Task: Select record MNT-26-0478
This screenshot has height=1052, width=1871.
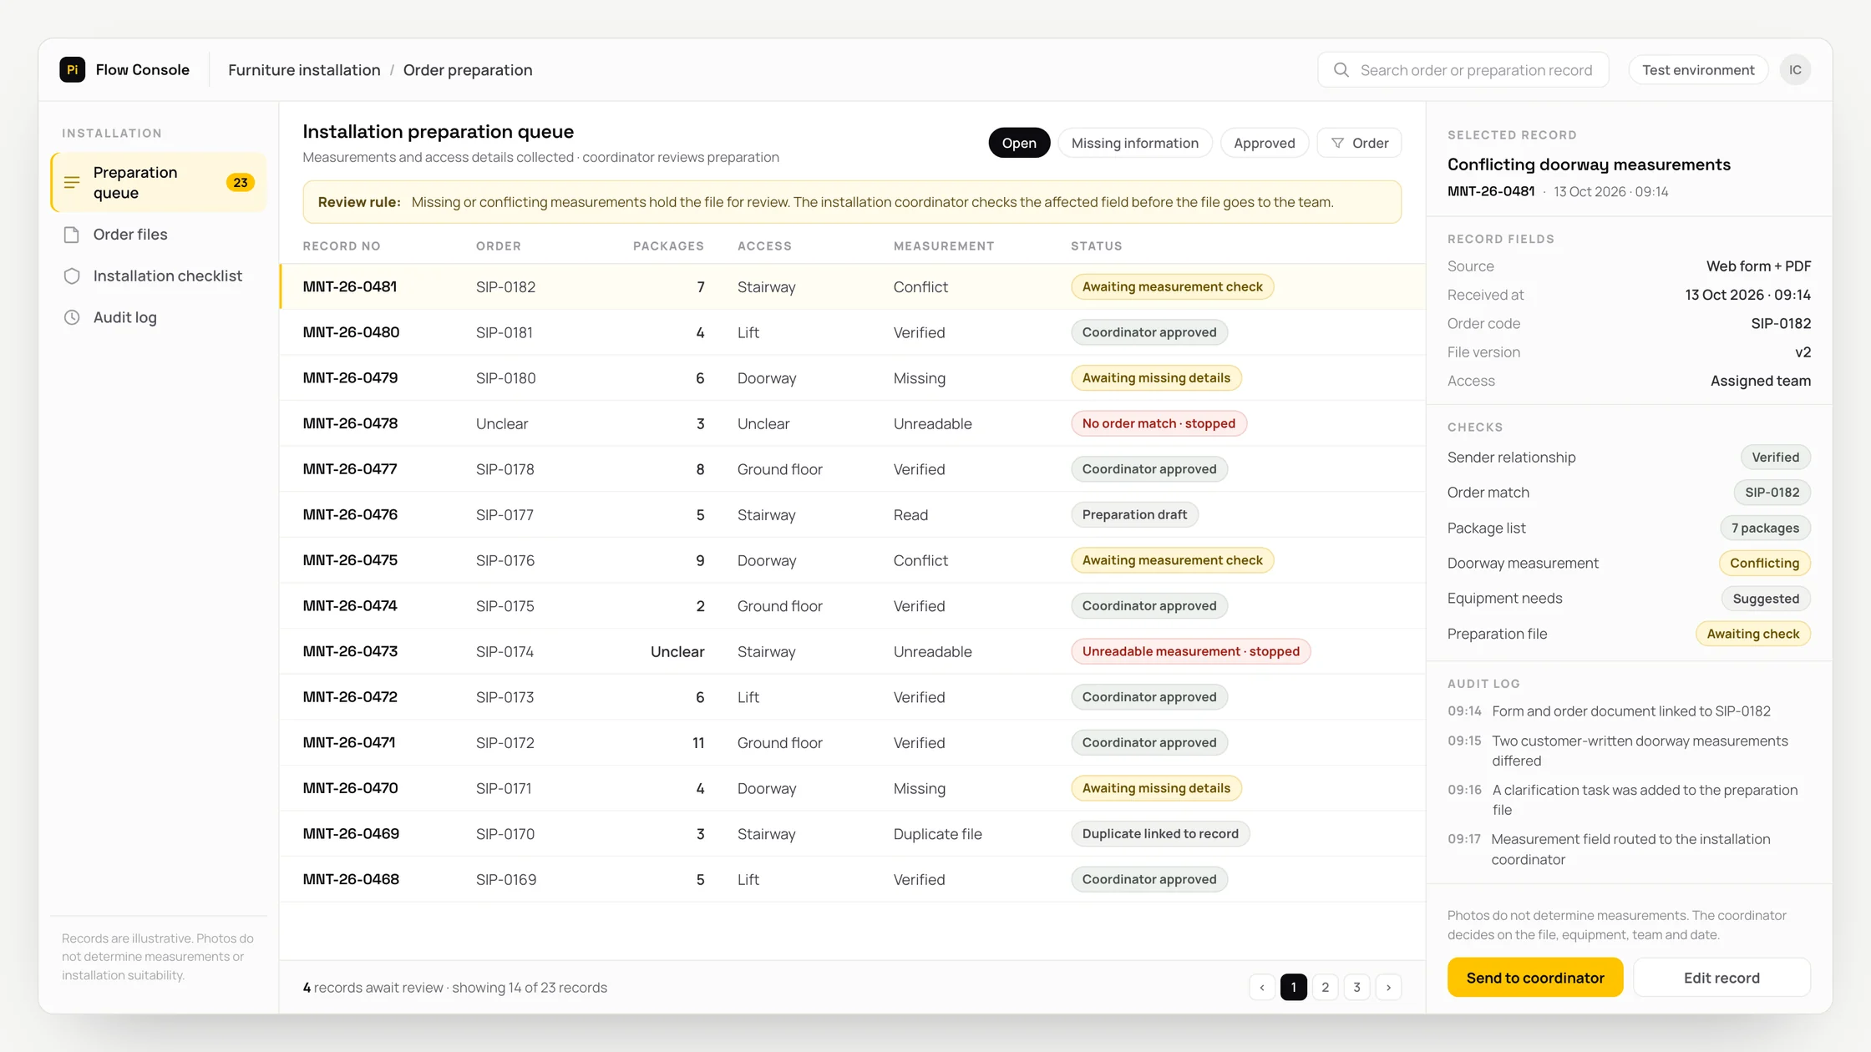Action: tap(852, 423)
